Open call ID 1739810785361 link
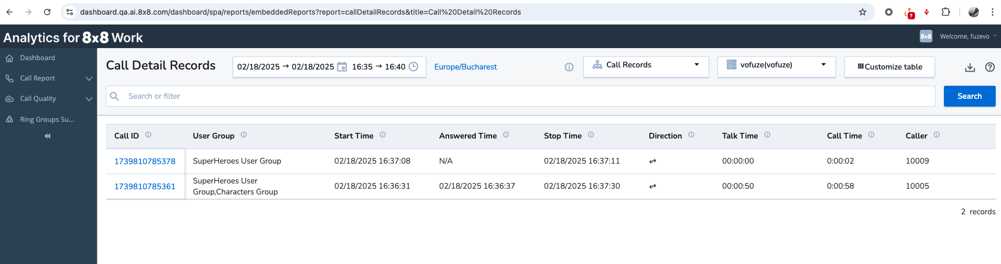The height and width of the screenshot is (264, 1001). tap(145, 187)
